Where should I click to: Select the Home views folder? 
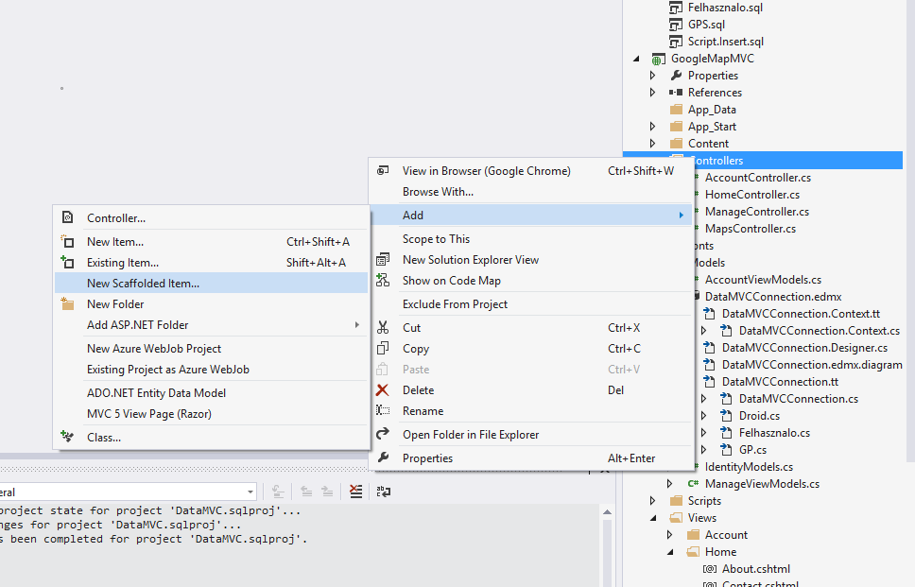tap(720, 551)
